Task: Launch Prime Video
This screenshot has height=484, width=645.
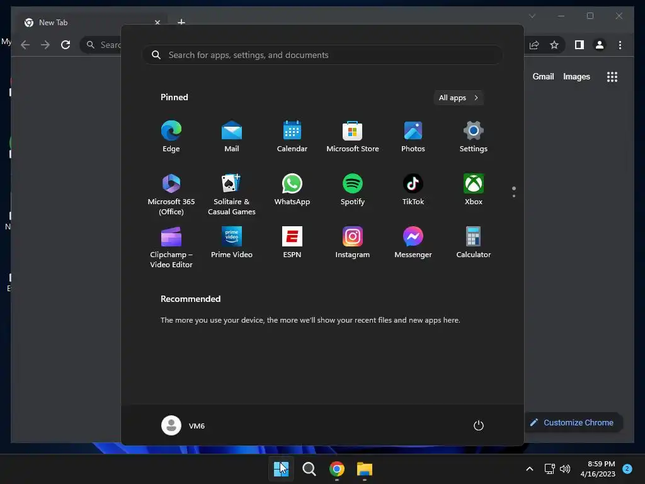Action: coord(232,243)
